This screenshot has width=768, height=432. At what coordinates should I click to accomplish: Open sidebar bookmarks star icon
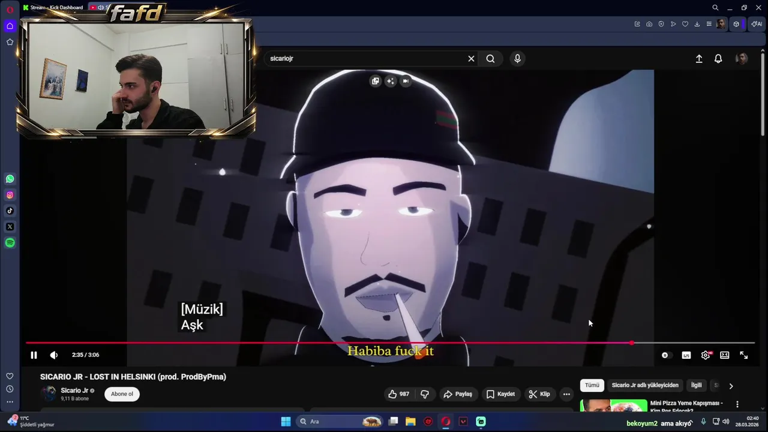click(10, 42)
